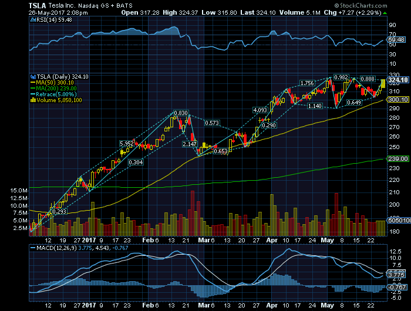Viewport: 411px width, 311px height.
Task: Click the 2.147 retracement label
Action: point(190,144)
